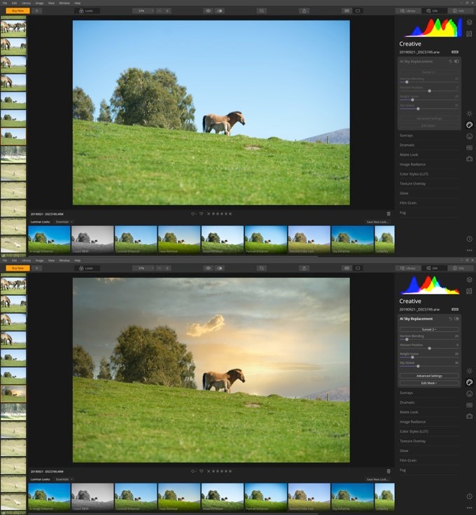Open 37% zoom dropdown in top window
The height and width of the screenshot is (515, 476).
(x=143, y=10)
